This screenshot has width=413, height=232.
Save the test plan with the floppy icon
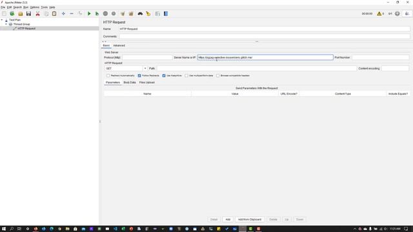point(28,14)
